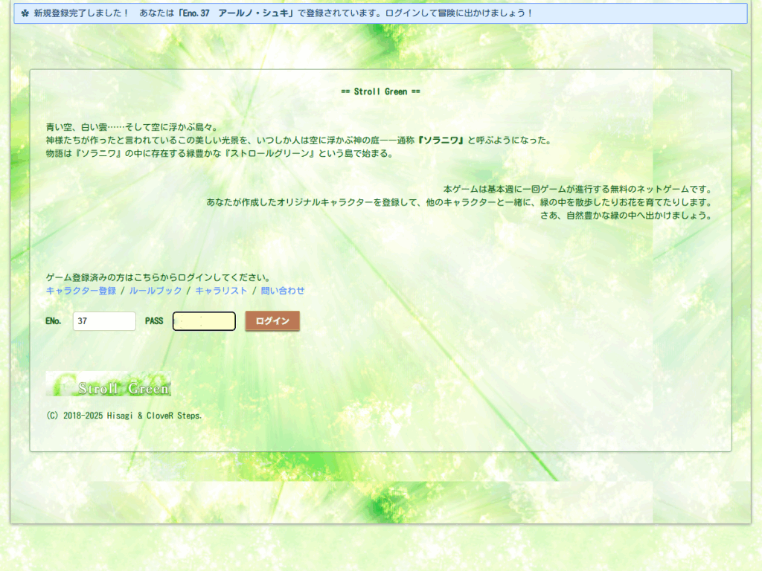Click the ゲーム登録済みの方は login instruction text
This screenshot has width=762, height=571.
158,278
